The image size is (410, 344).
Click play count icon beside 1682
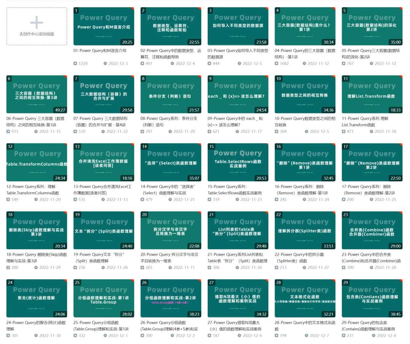tap(277, 63)
